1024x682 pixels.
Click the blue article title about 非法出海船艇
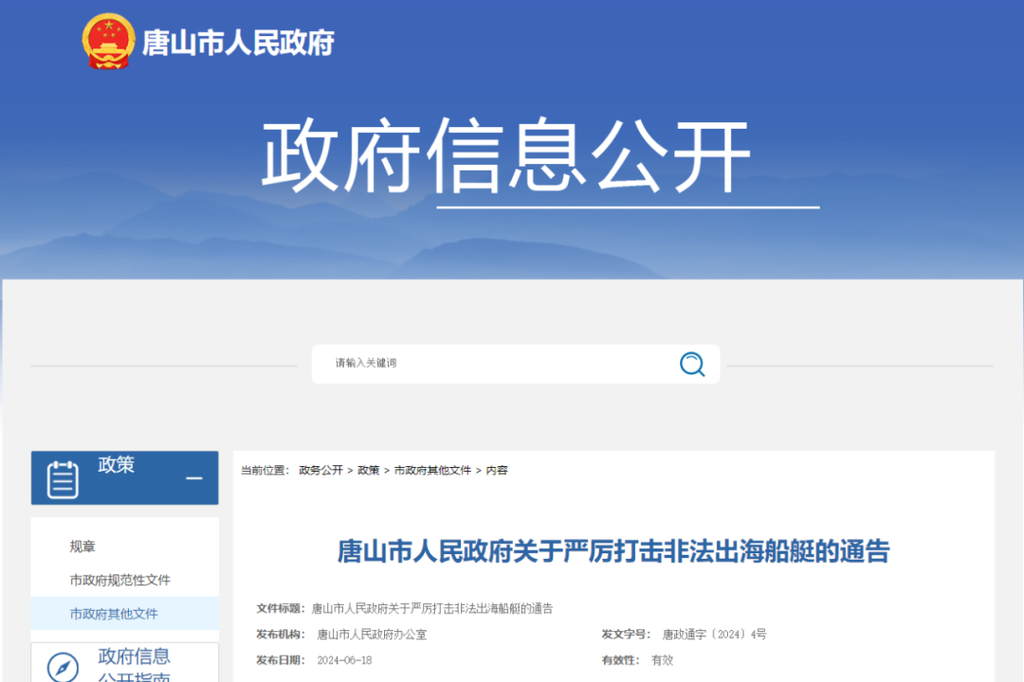[x=613, y=551]
